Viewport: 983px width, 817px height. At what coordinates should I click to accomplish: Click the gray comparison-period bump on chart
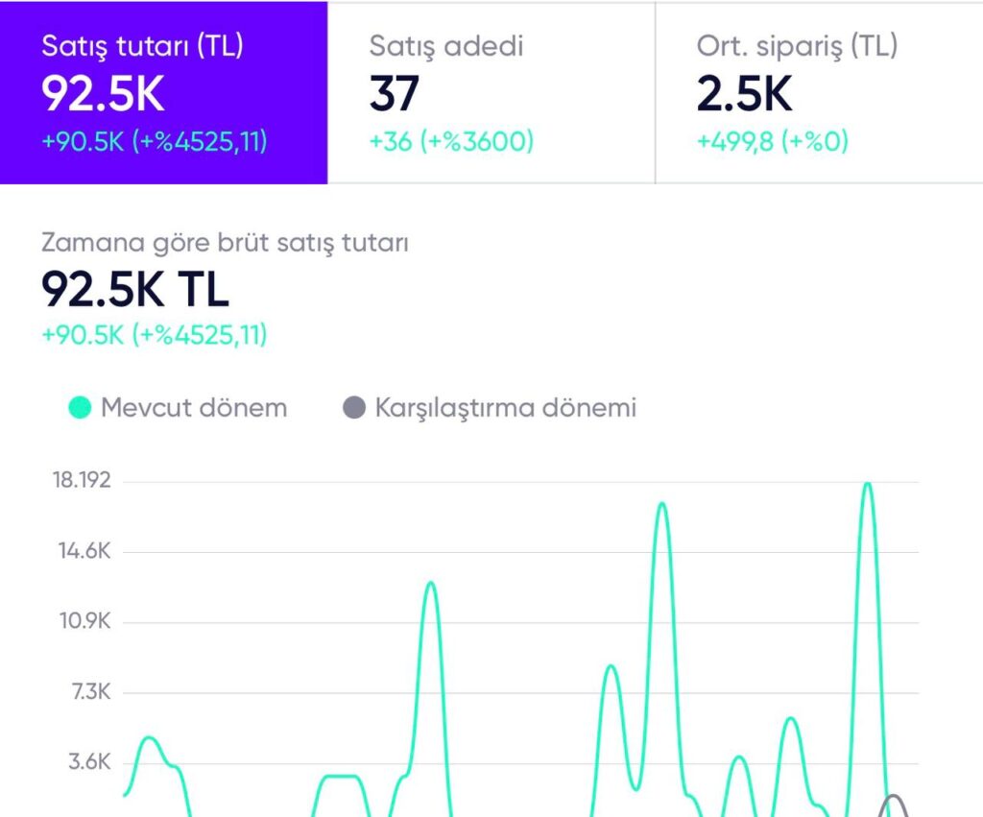coord(894,805)
